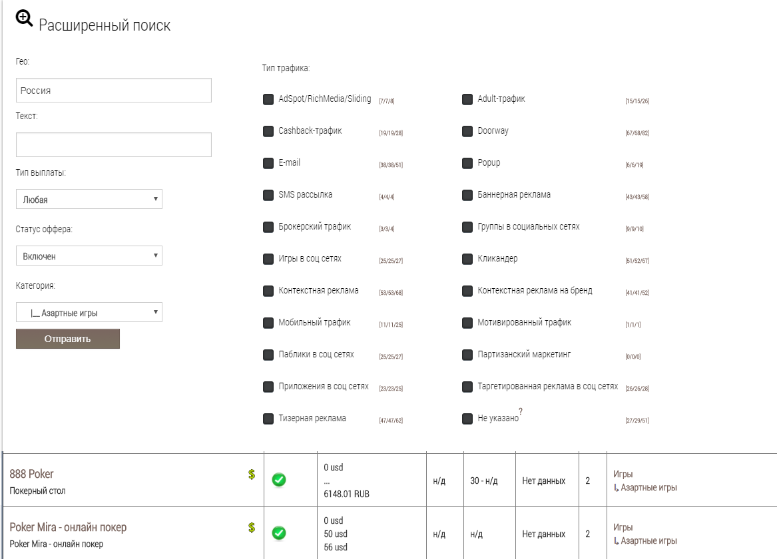The width and height of the screenshot is (777, 559).
Task: Open the Poker Mira - онлайн покер link
Action: tap(68, 527)
